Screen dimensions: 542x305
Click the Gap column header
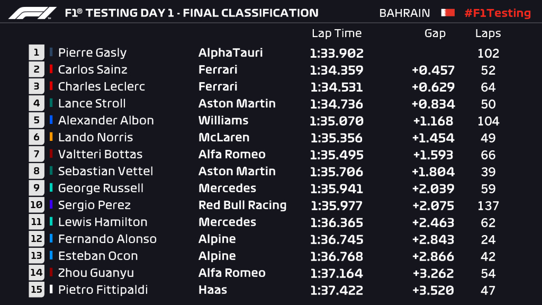(435, 33)
